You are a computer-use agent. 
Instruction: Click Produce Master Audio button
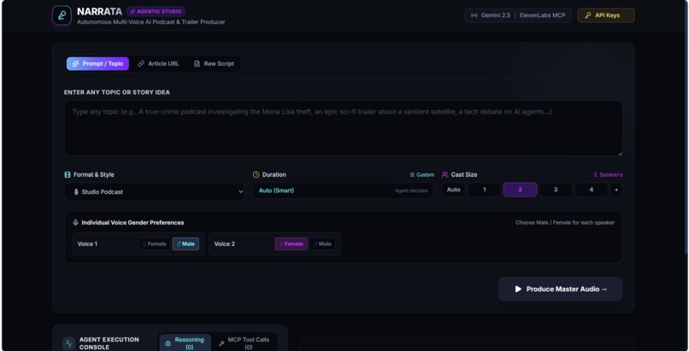560,290
